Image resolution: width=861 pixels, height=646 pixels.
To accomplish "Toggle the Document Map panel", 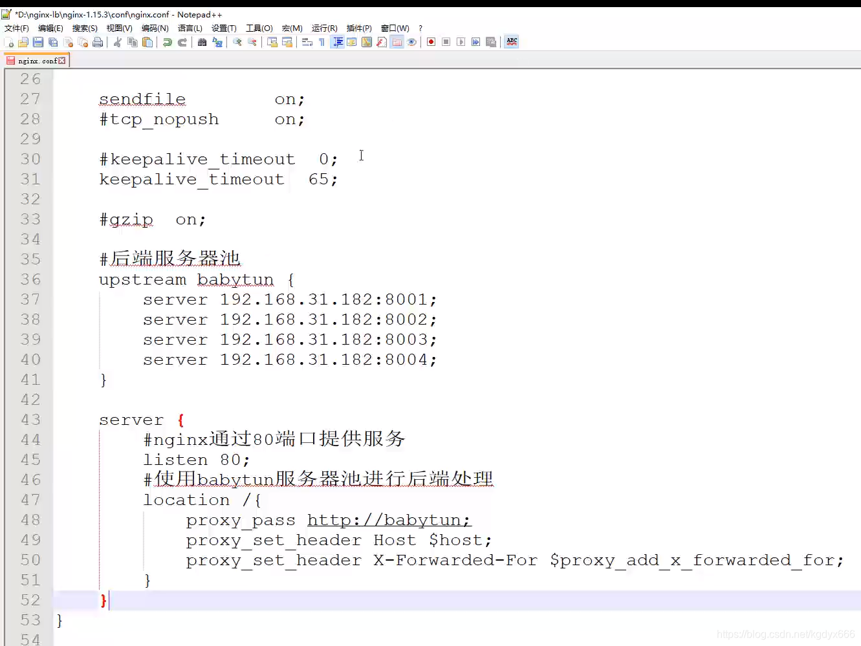I will 367,42.
